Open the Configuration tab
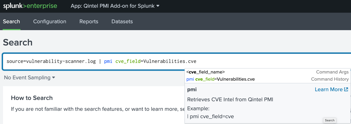The image size is (351, 124). coord(50,22)
